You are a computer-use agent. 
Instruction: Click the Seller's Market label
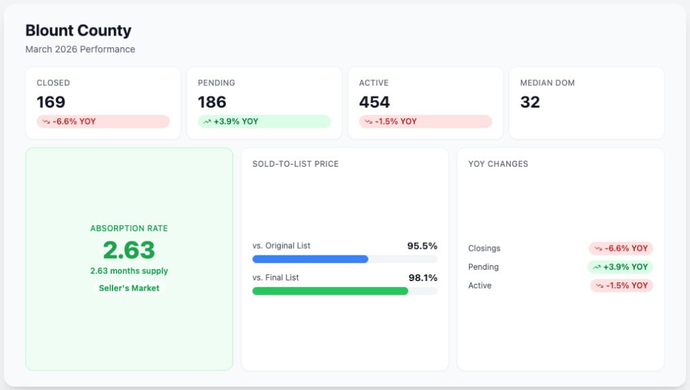point(129,288)
